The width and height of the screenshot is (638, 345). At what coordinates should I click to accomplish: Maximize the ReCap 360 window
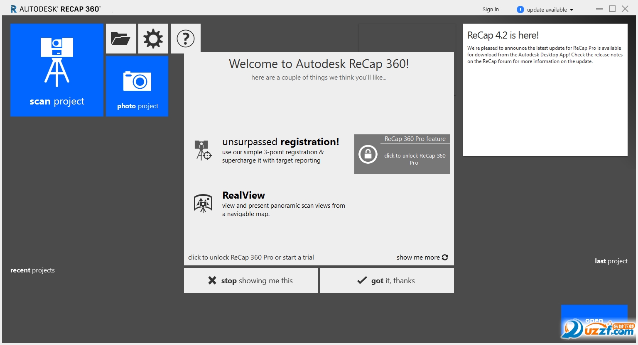(612, 9)
